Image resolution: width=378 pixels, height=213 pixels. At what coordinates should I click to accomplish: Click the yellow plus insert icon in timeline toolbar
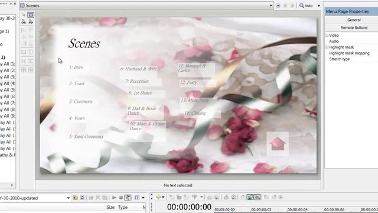tap(158, 197)
